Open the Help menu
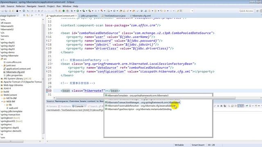This screenshot has height=147, width=262. click(x=75, y=6)
